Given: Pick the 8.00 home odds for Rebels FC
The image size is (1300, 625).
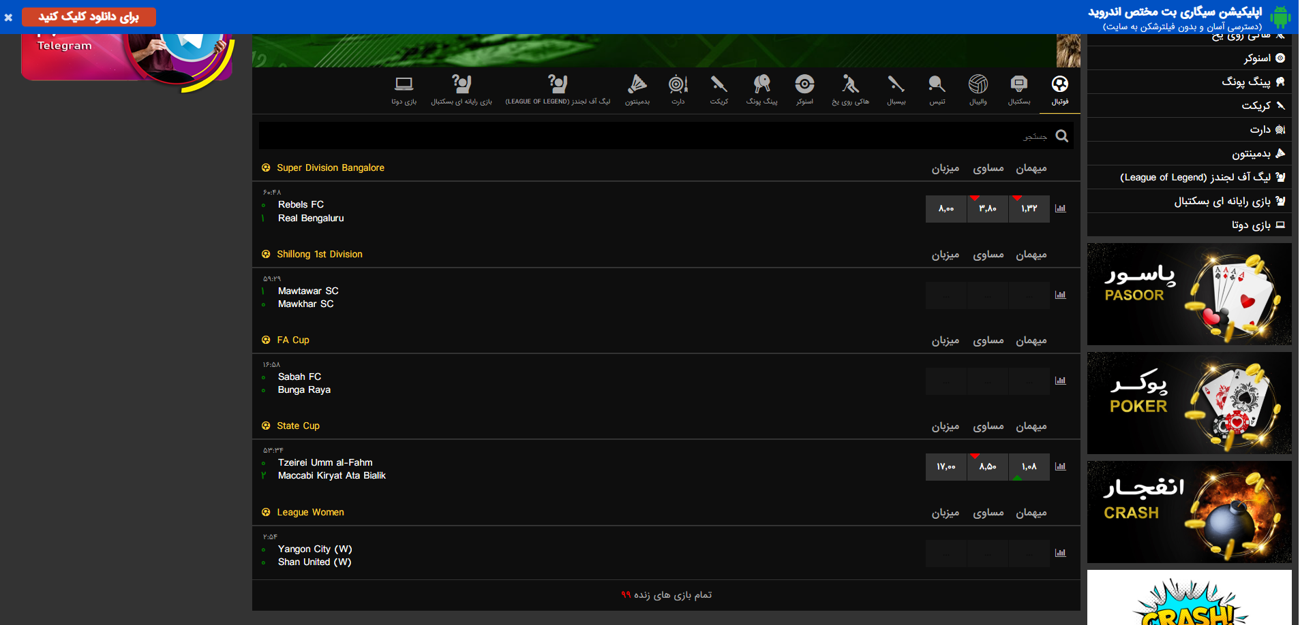Looking at the screenshot, I should (946, 208).
